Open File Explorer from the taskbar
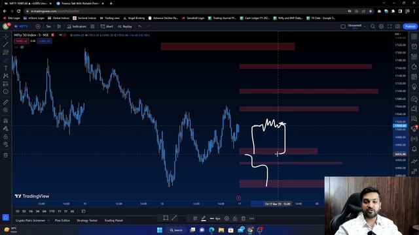 221,230
